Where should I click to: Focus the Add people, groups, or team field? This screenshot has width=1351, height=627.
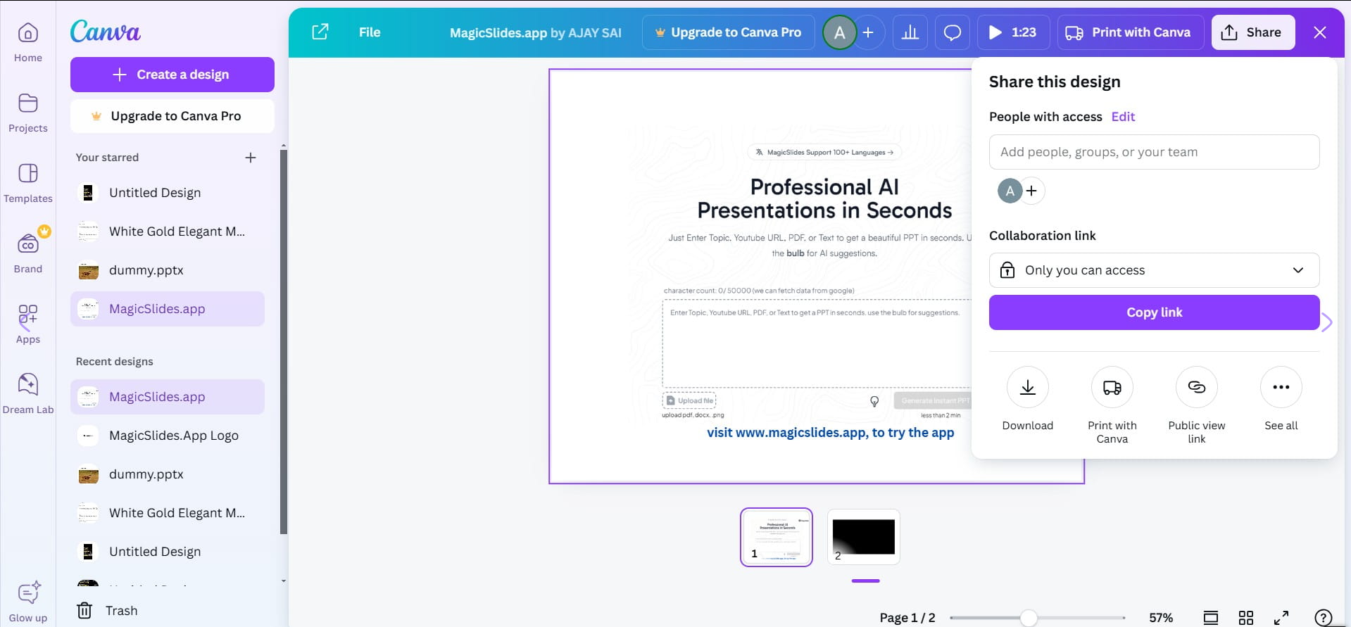pos(1154,152)
